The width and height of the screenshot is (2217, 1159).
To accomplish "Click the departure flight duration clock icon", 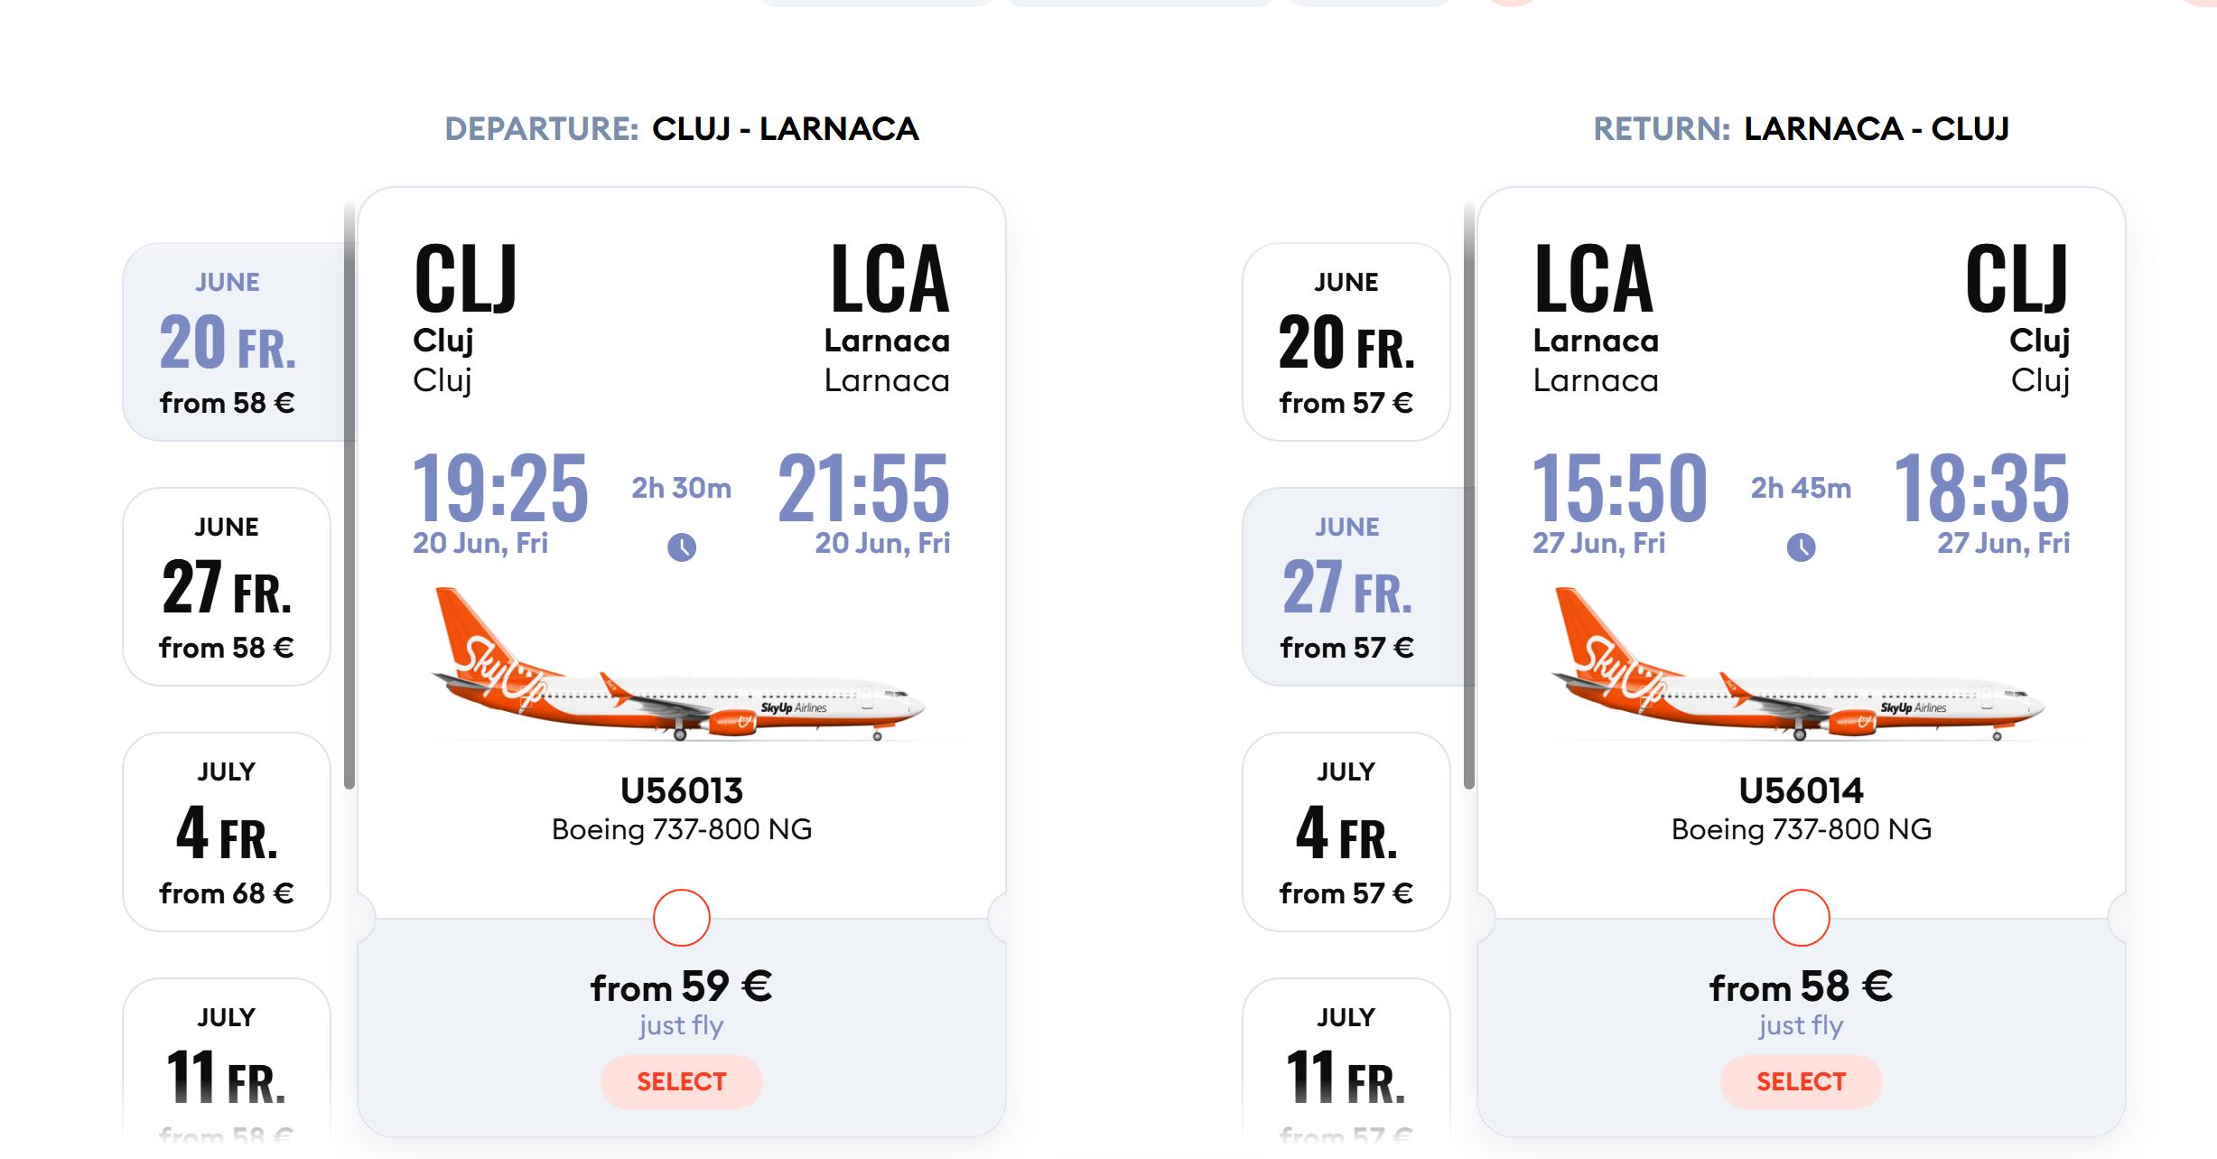I will (682, 547).
